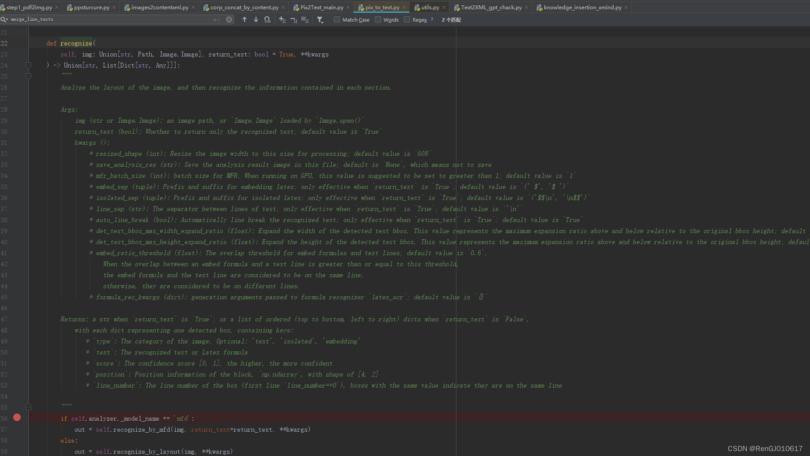Click the 'recognize' function name on line 22
810x456 pixels.
point(76,43)
